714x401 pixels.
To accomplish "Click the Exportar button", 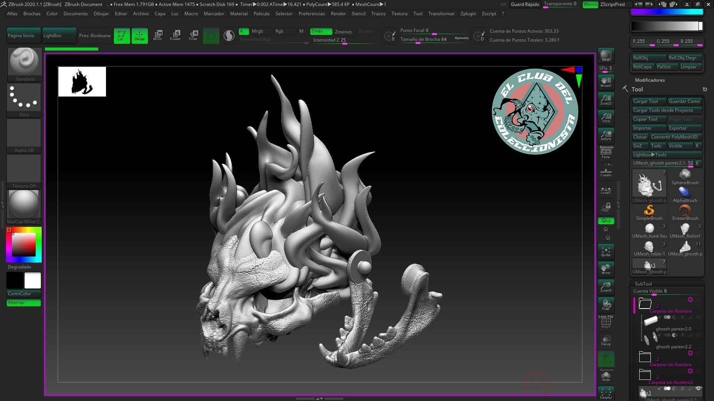I will [x=685, y=128].
